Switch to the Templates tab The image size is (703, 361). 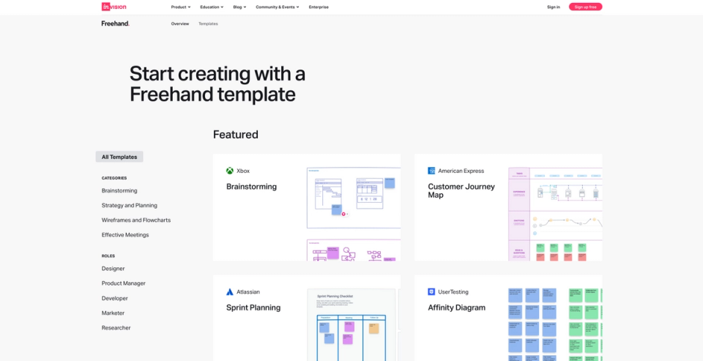point(208,23)
